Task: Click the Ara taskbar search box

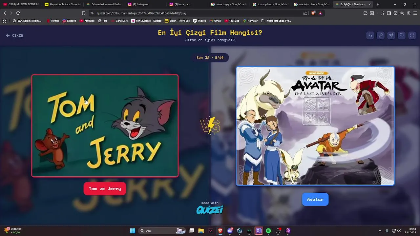Action: click(162, 231)
